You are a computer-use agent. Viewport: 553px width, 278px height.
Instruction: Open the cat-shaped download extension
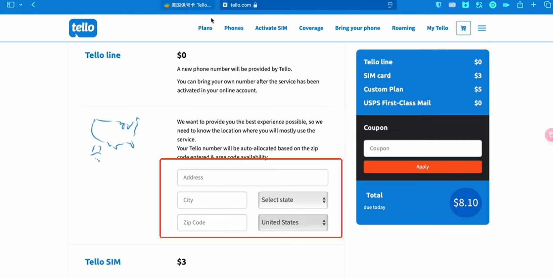(x=465, y=5)
